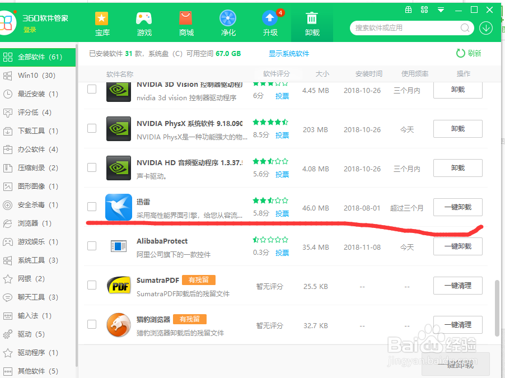Click 一键清理 for SumatraPDF
Viewport: 505px width, 378px height.
click(457, 286)
